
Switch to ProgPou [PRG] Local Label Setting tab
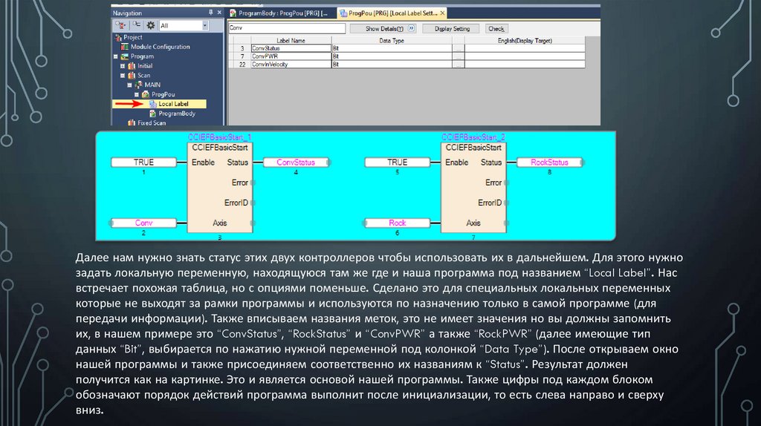click(392, 13)
